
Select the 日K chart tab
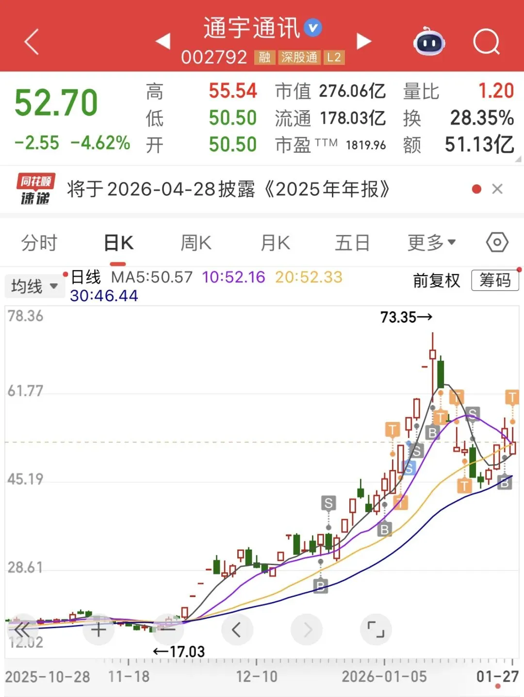[118, 243]
